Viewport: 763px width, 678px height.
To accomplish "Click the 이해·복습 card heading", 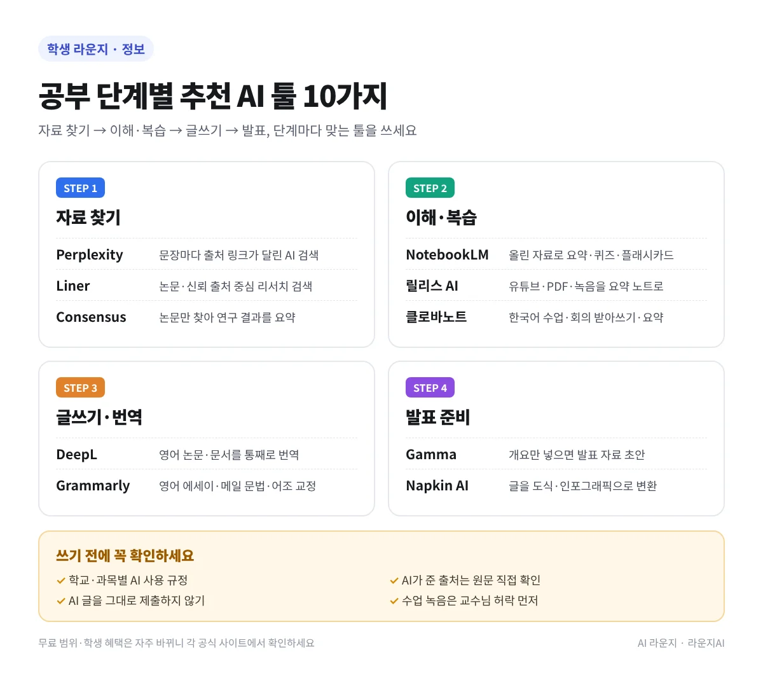I will pyautogui.click(x=441, y=218).
